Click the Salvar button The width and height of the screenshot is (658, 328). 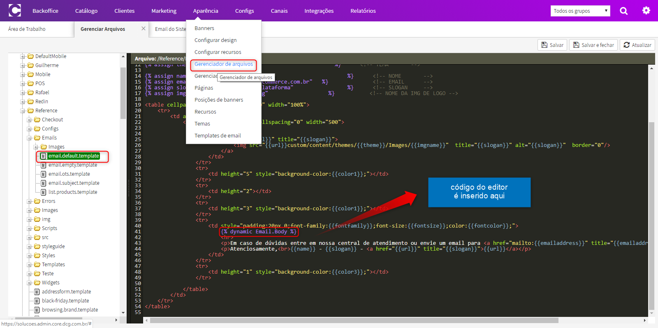(x=552, y=45)
